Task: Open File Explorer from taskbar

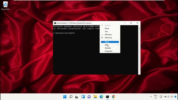Action: click(x=95, y=97)
